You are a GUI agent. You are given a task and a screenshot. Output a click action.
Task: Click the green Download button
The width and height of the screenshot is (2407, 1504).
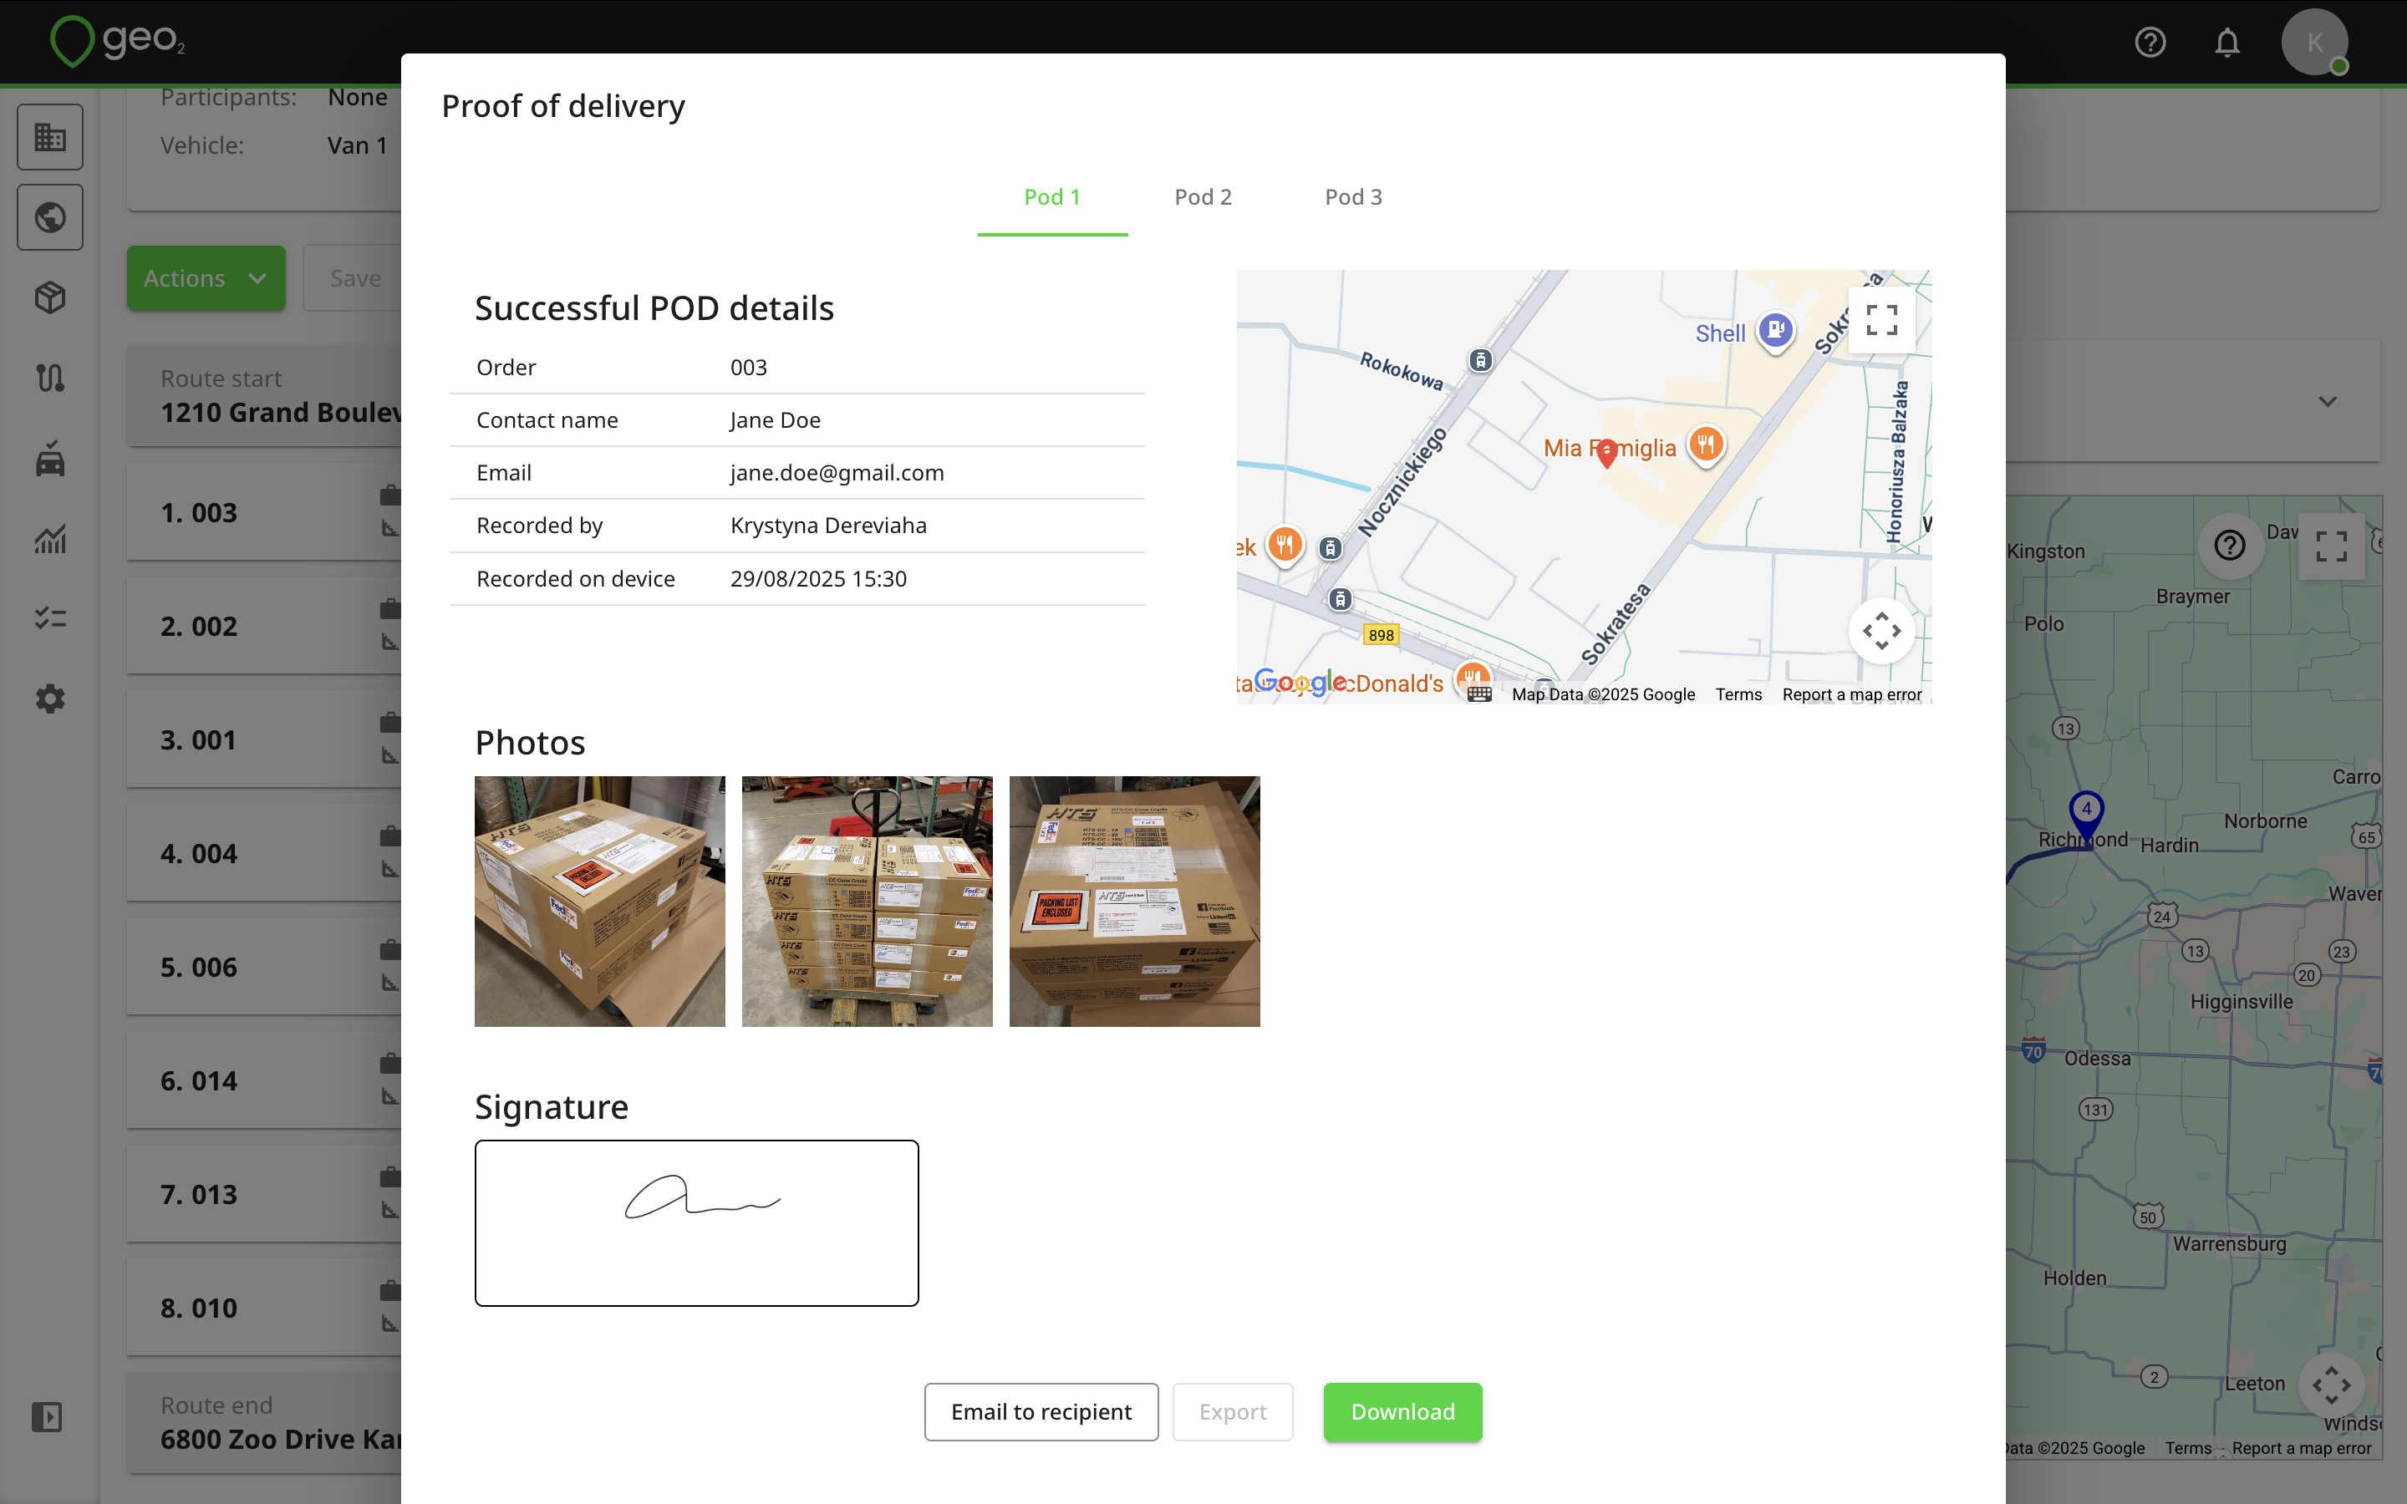pos(1402,1411)
